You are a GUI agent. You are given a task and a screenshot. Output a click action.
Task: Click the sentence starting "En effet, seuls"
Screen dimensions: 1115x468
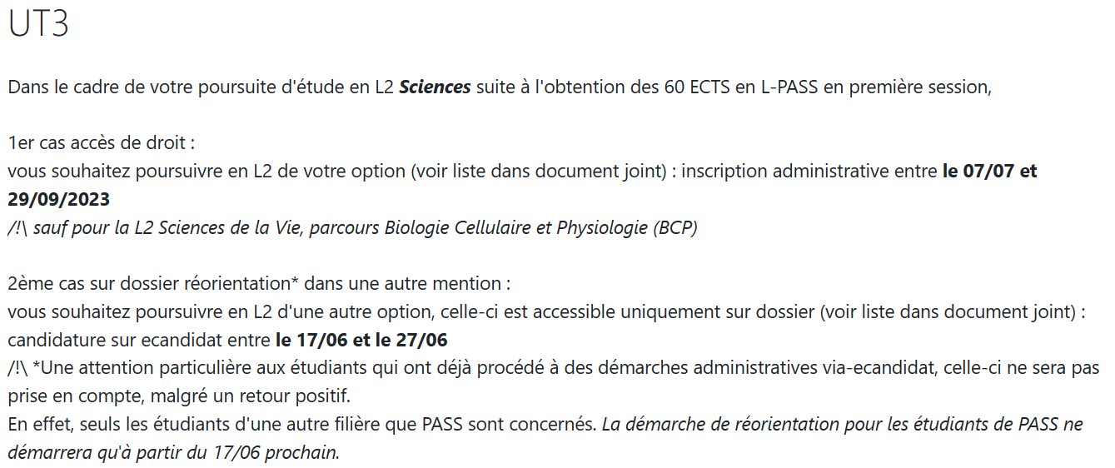301,424
